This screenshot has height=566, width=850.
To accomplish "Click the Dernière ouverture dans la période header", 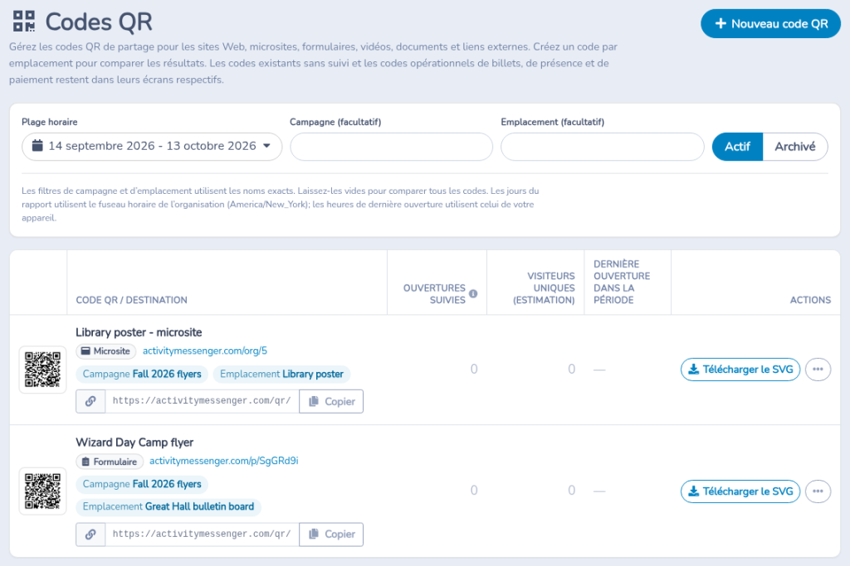I will point(622,282).
